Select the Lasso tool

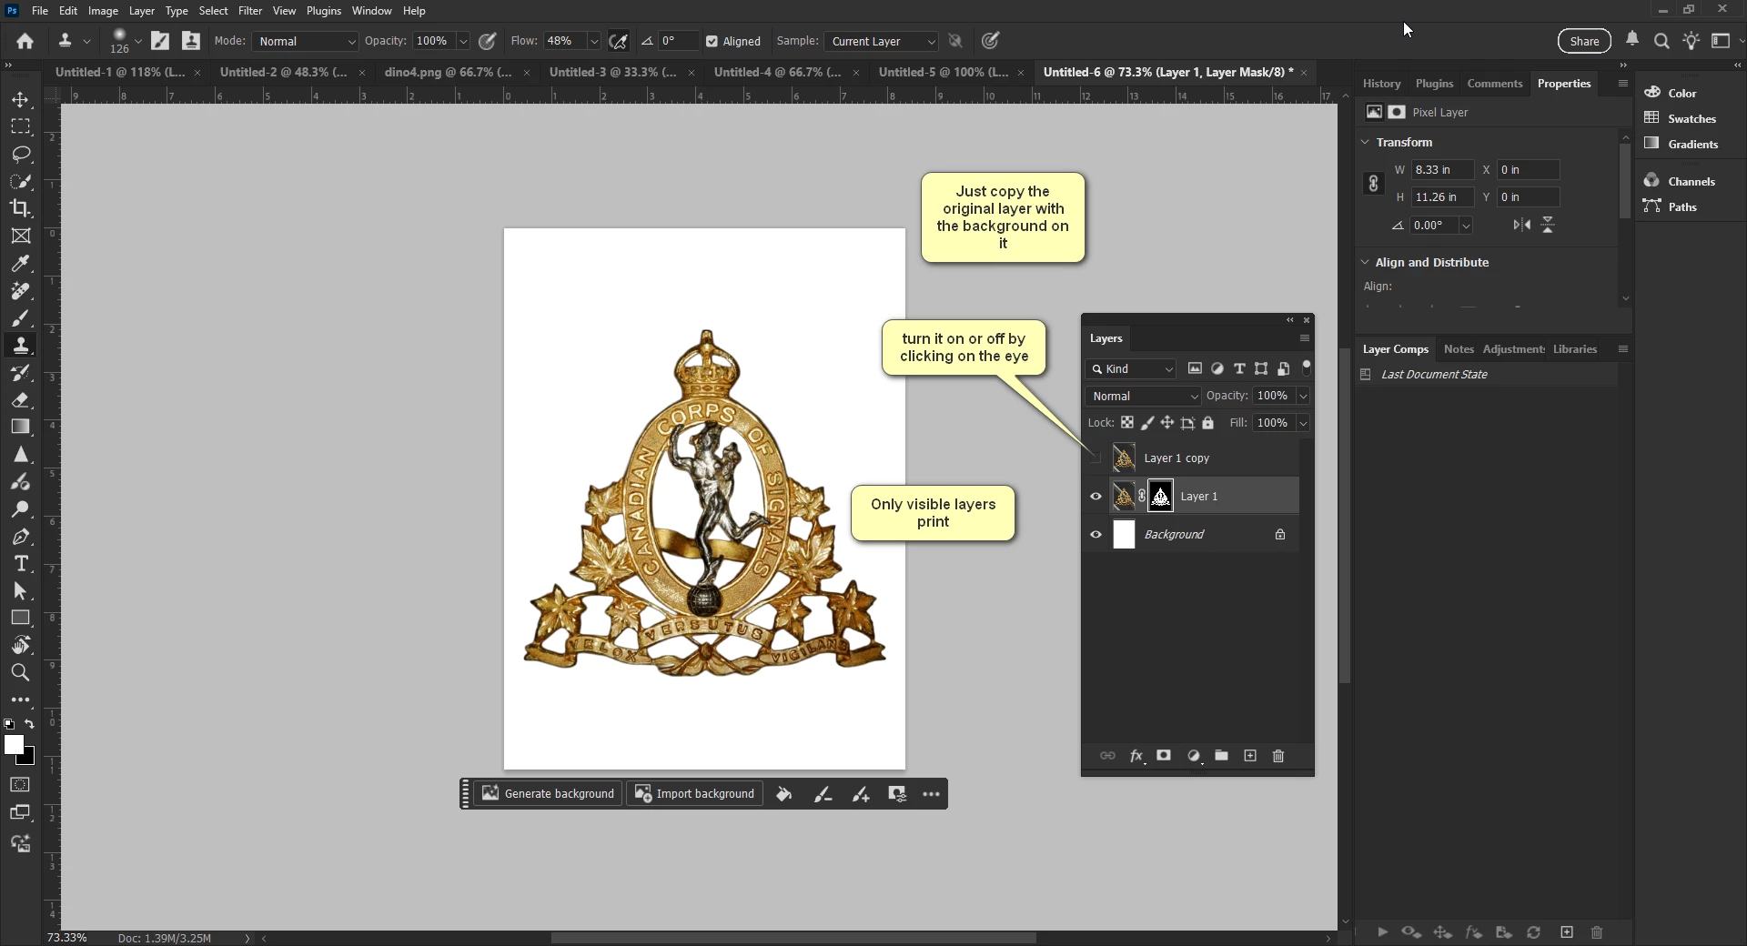click(20, 154)
